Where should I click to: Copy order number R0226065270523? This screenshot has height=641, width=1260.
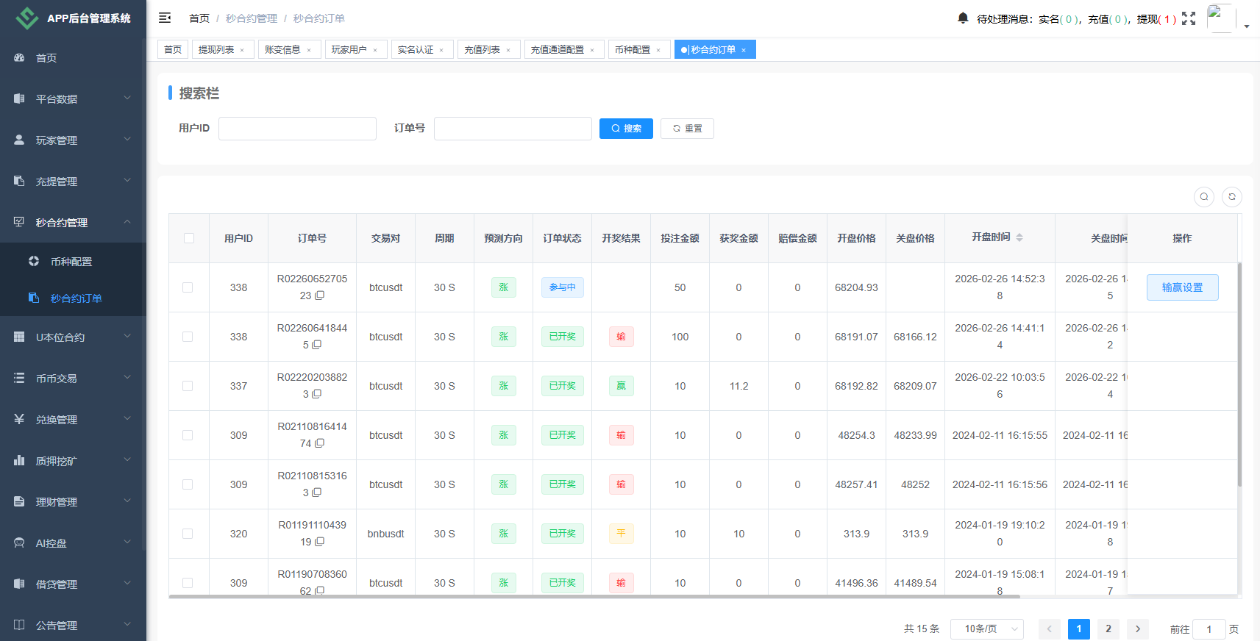pos(320,296)
